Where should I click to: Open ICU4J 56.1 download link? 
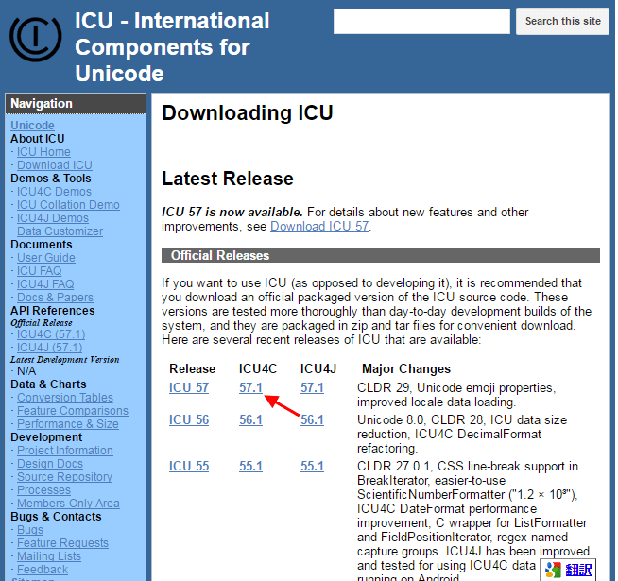312,420
